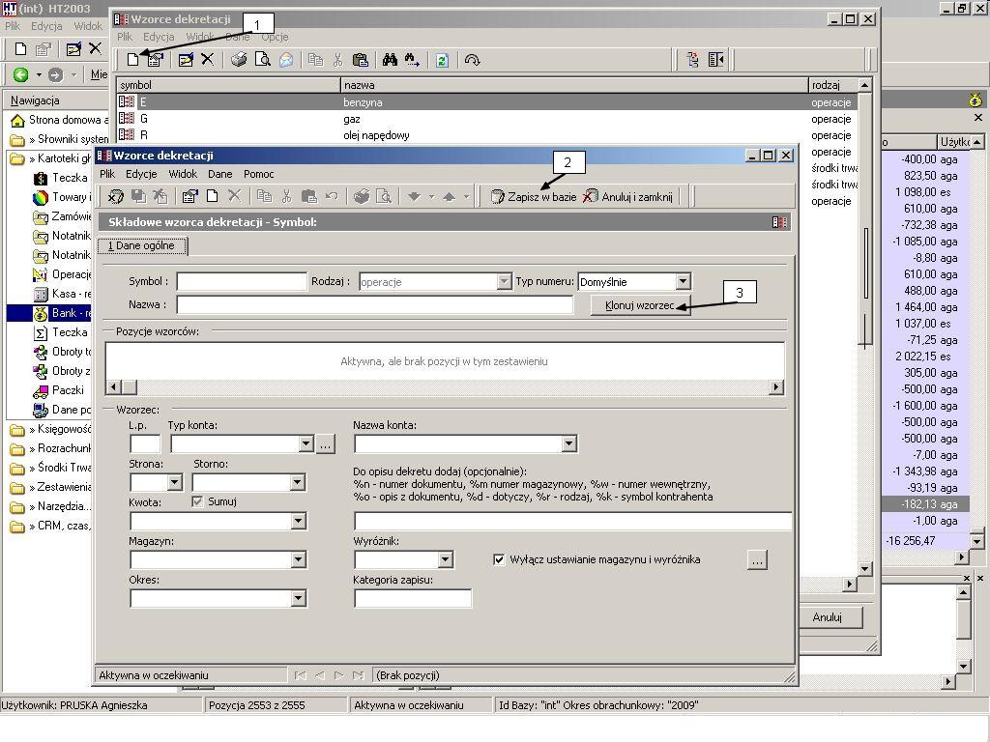Open the Rodzaj dropdown
Image resolution: width=990 pixels, height=742 pixels.
(504, 281)
